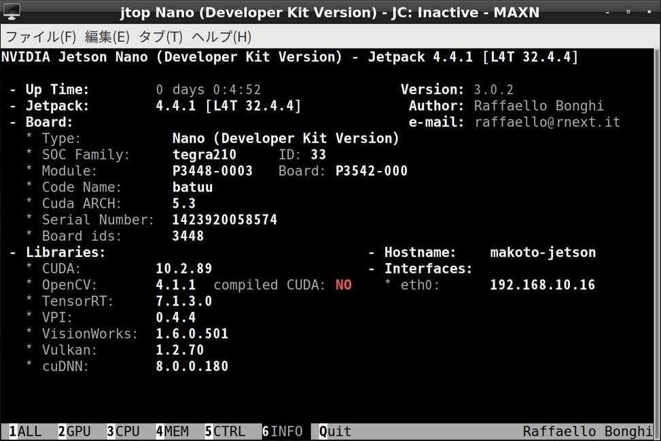Click the Hostname value makoto-jetson
Screen dimensions: 661x441
click(x=543, y=252)
